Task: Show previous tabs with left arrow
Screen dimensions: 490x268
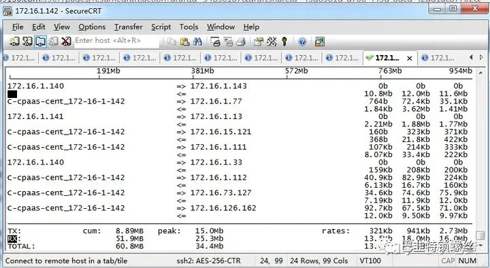Action: 471,57
